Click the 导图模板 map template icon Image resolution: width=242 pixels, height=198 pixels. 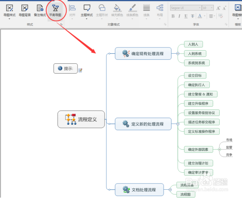[238, 8]
